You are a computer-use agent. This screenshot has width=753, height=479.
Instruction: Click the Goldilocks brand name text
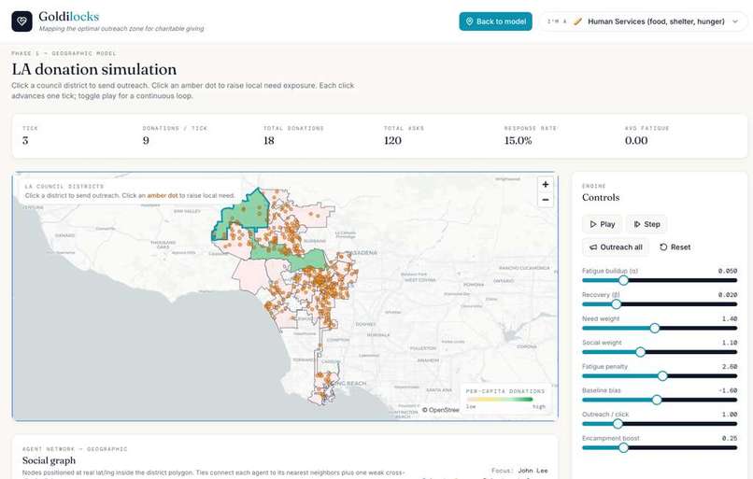[x=69, y=16]
